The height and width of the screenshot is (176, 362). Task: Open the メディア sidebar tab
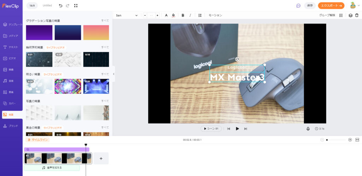pyautogui.click(x=11, y=36)
